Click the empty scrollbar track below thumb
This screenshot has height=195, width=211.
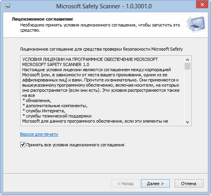point(187,94)
